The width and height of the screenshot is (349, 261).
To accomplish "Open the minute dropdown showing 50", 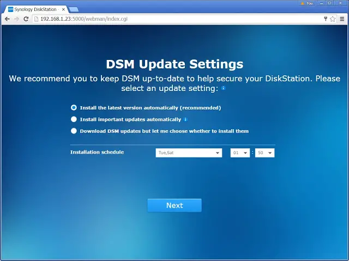I will (264, 153).
